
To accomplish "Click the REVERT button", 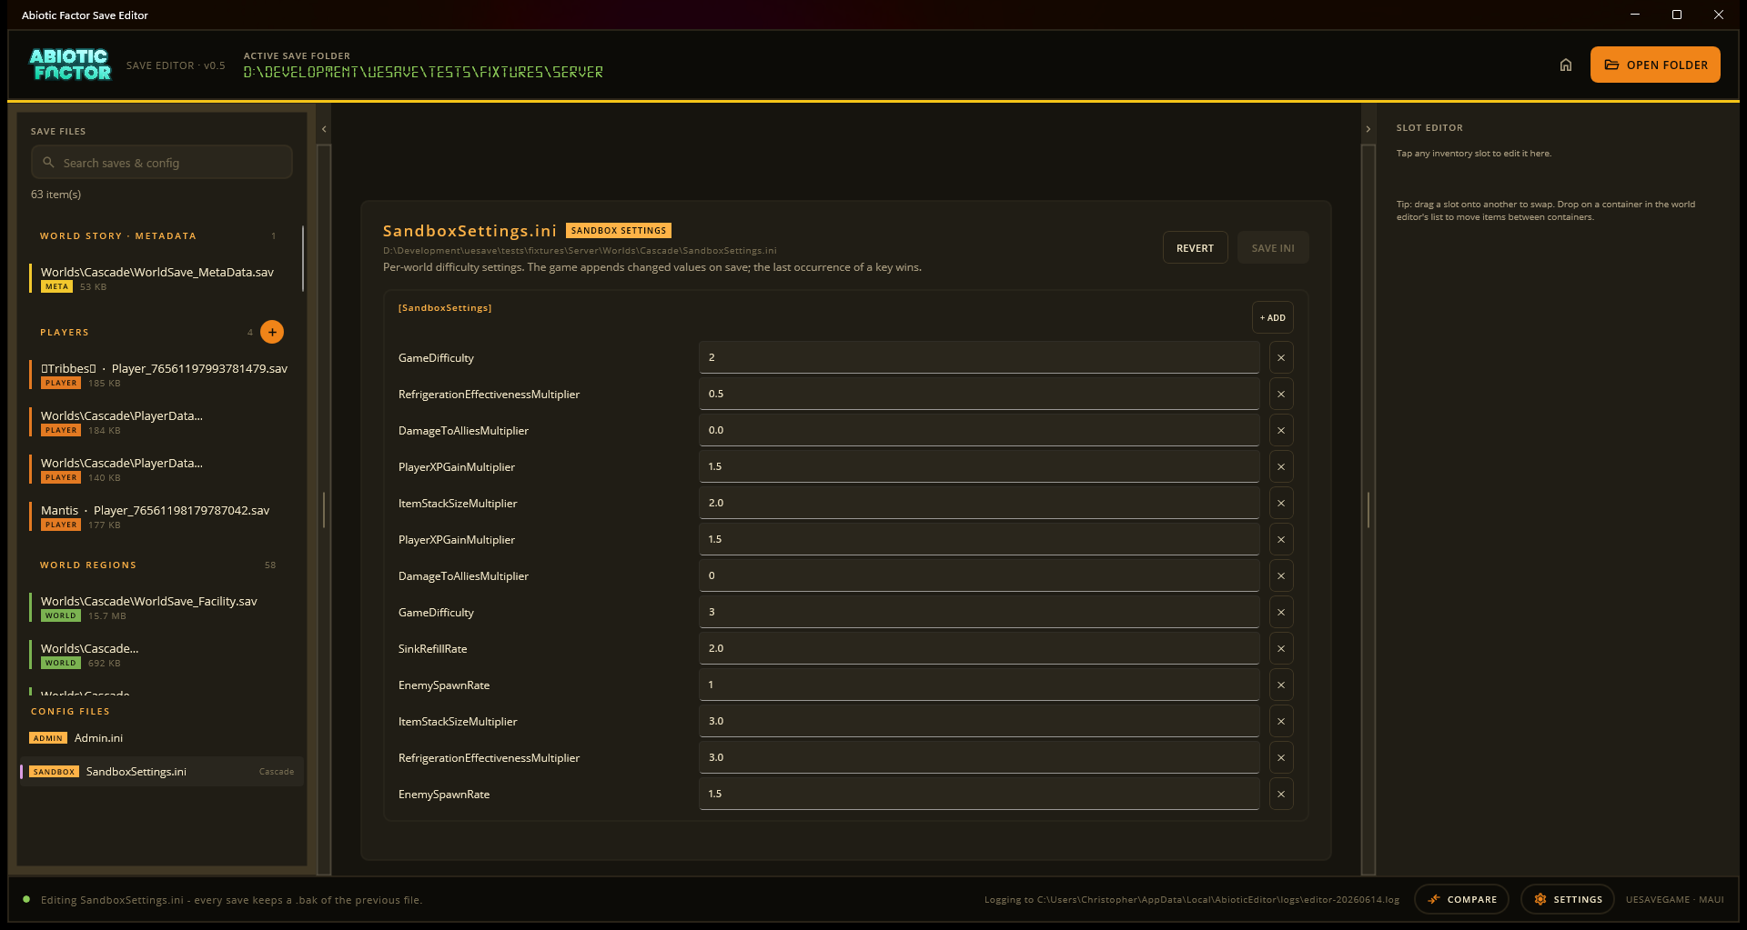I will [x=1195, y=248].
